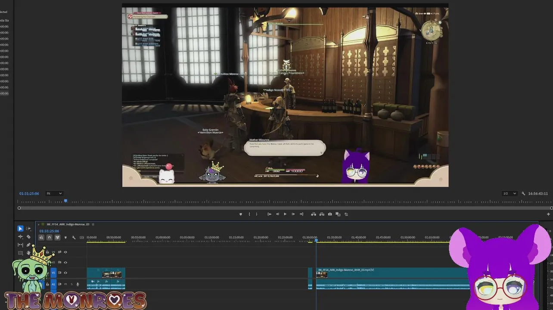Hide the V2 track output

[65, 263]
